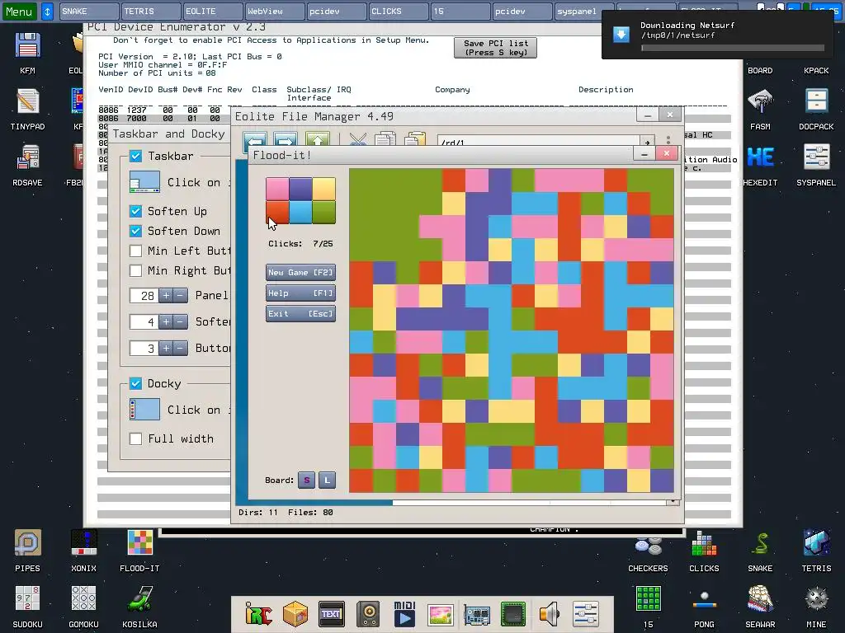Pick the blue color in Flood-it palette
Image resolution: width=845 pixels, height=633 pixels.
point(300,213)
